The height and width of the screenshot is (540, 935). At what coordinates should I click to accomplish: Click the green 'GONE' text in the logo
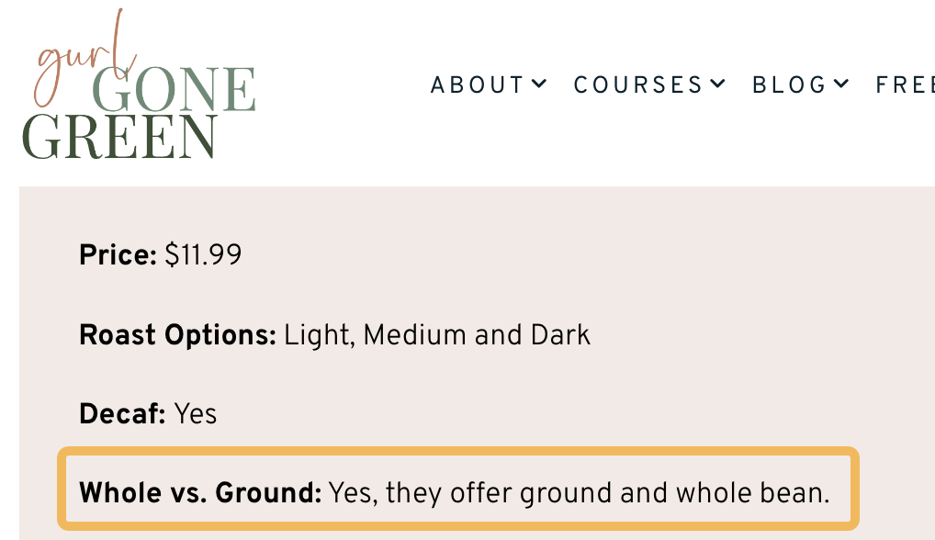pos(175,87)
